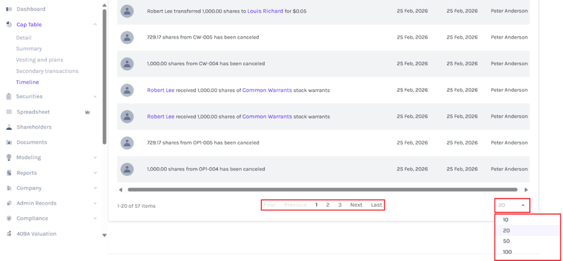Click the sidebar scrollbar down arrow
563x261 pixels.
coord(104,235)
